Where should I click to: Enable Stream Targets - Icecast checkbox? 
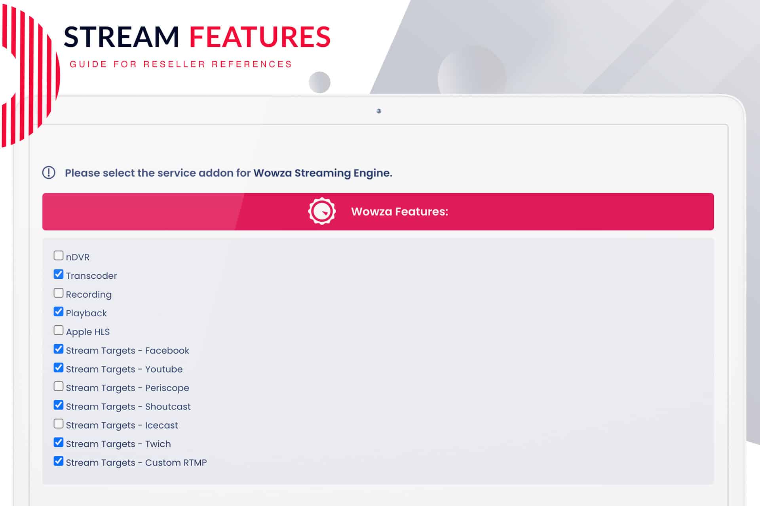[59, 424]
